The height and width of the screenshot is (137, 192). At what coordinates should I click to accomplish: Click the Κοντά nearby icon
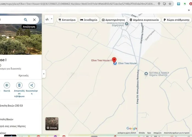point(7,85)
